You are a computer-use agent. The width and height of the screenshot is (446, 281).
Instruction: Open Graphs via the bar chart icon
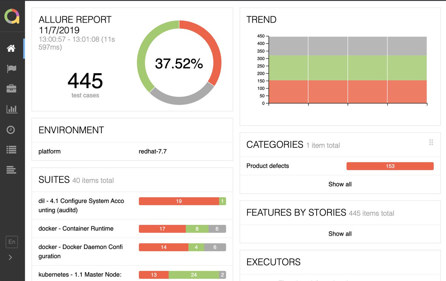(x=11, y=109)
